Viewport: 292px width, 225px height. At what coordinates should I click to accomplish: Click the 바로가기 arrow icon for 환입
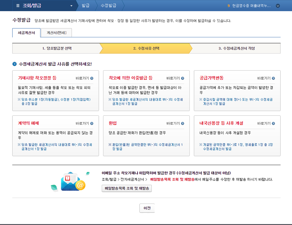pyautogui.click(x=182, y=124)
